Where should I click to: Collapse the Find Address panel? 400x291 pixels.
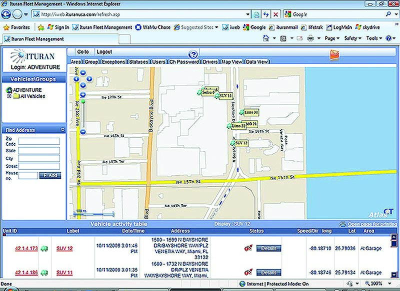click(62, 130)
